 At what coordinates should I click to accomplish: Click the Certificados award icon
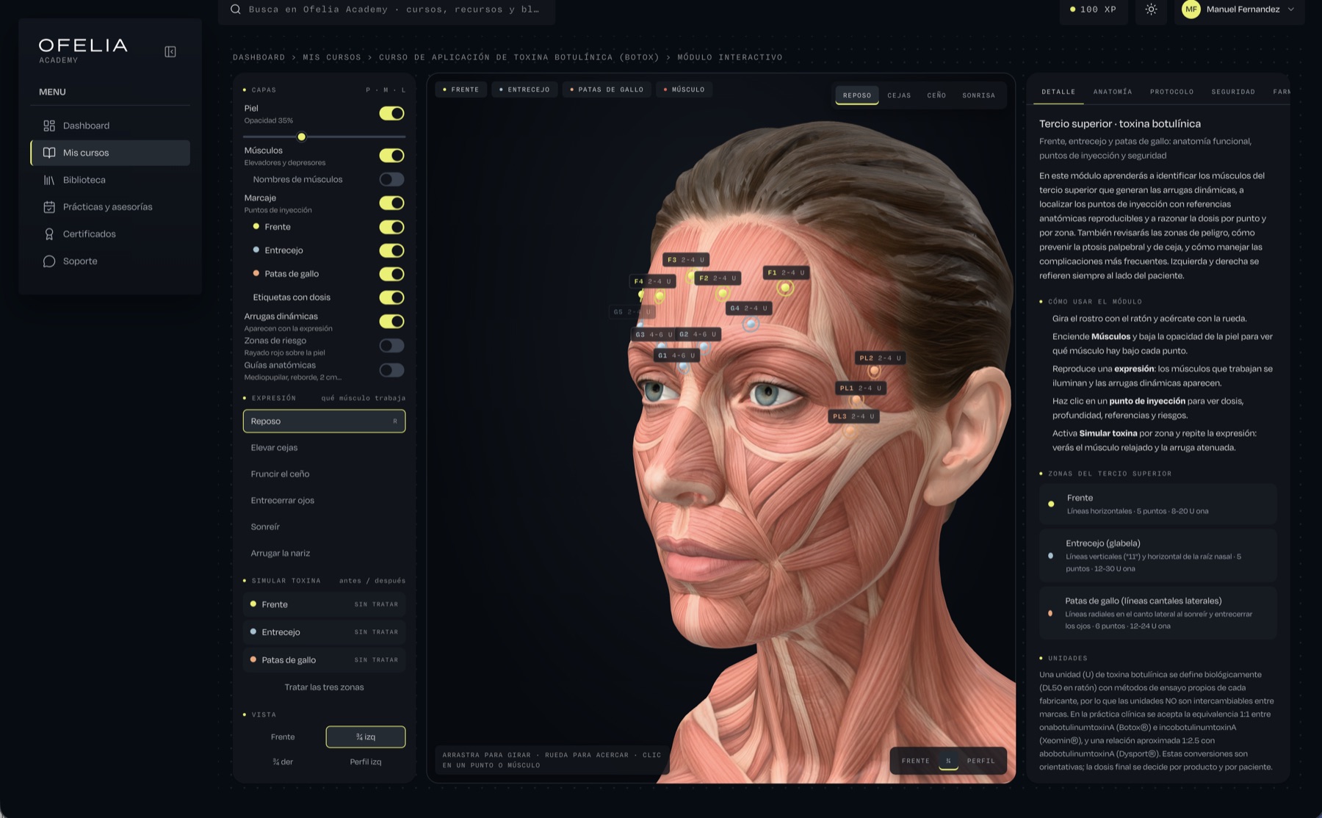pos(49,234)
